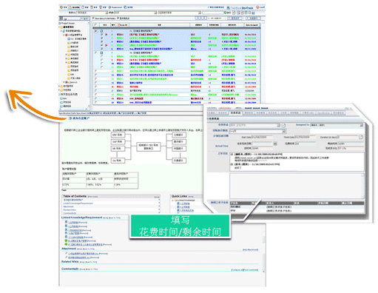Image resolution: width=378 pixels, height=293 pixels.
Task: Open the Assigned To dropdown
Action: point(337,125)
